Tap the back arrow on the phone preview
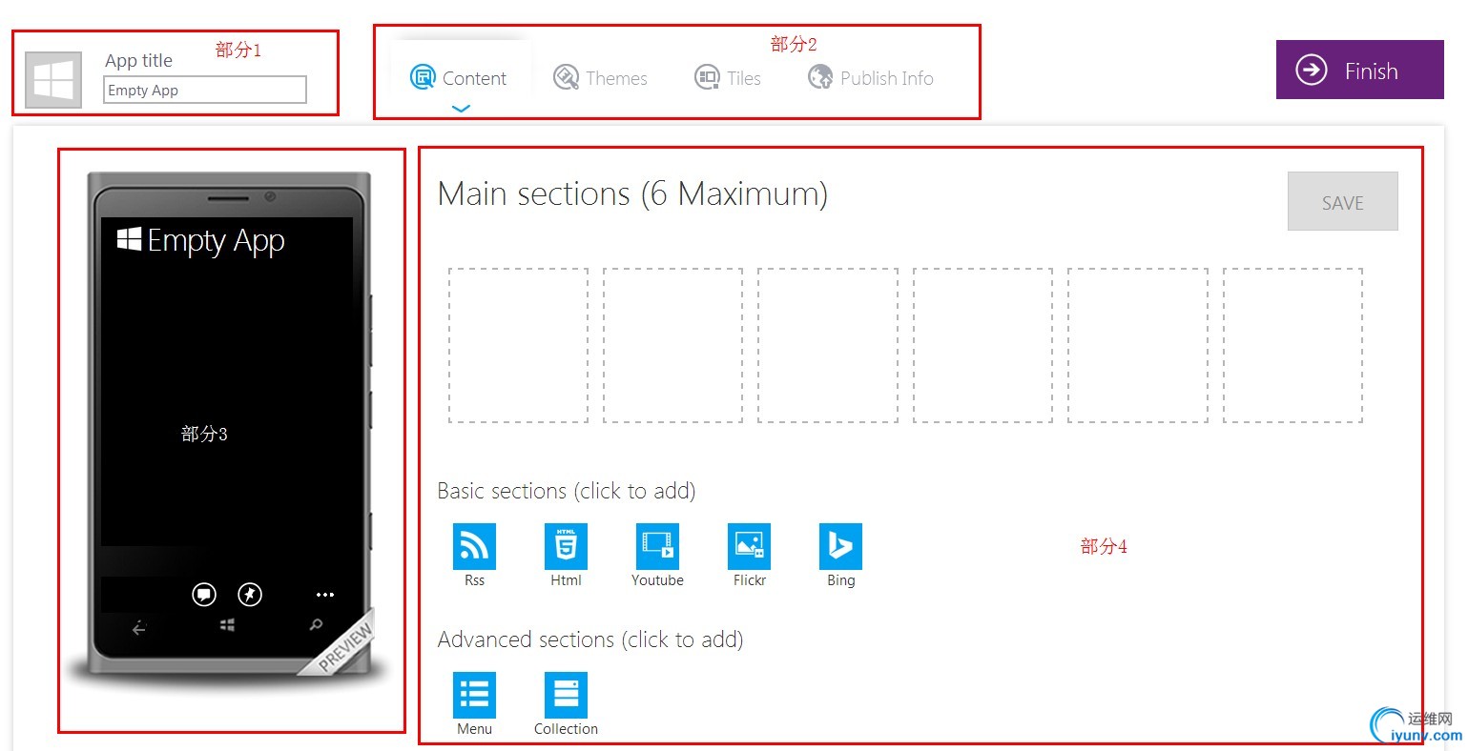 139,628
